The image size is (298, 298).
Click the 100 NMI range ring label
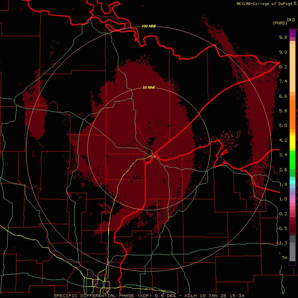(149, 26)
